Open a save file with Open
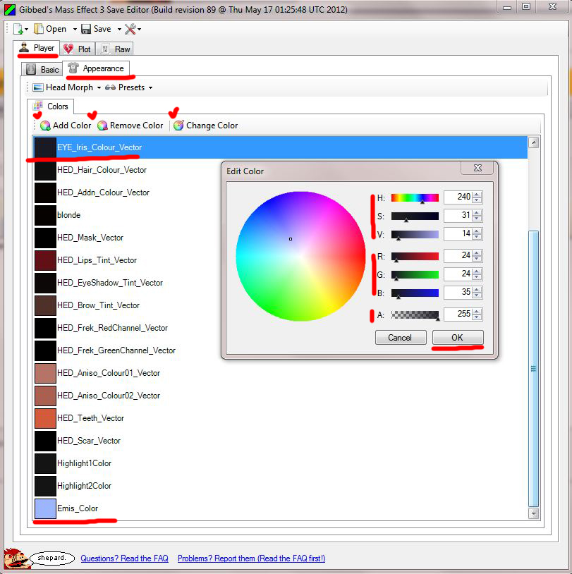The width and height of the screenshot is (572, 574). click(x=50, y=29)
